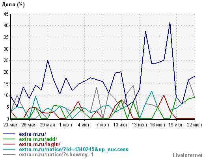Click the 22 июн date label

(x=194, y=125)
